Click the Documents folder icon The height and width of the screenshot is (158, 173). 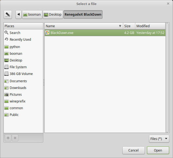coord(6,81)
